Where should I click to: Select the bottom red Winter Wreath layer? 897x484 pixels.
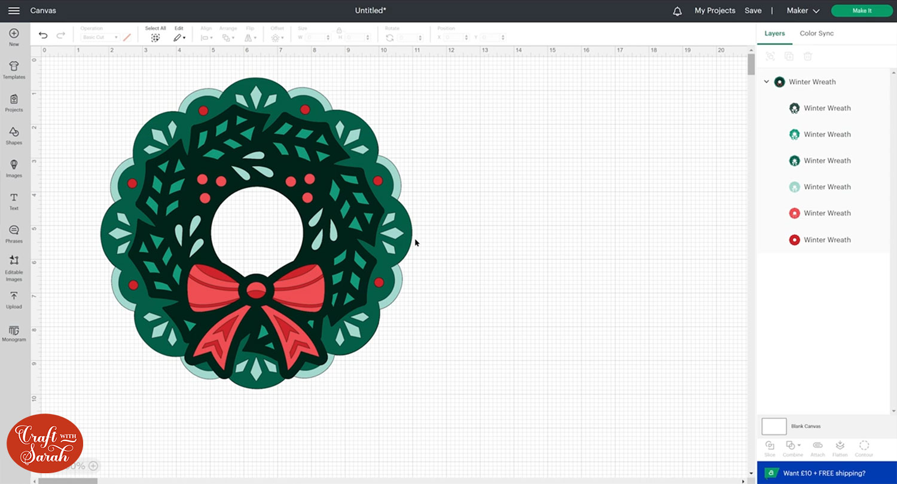pyautogui.click(x=826, y=240)
